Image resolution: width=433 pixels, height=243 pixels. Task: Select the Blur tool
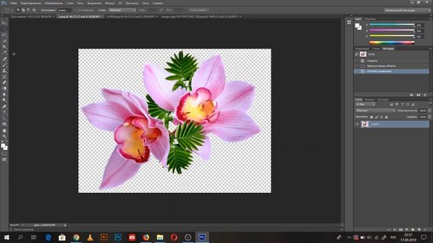pyautogui.click(x=4, y=94)
